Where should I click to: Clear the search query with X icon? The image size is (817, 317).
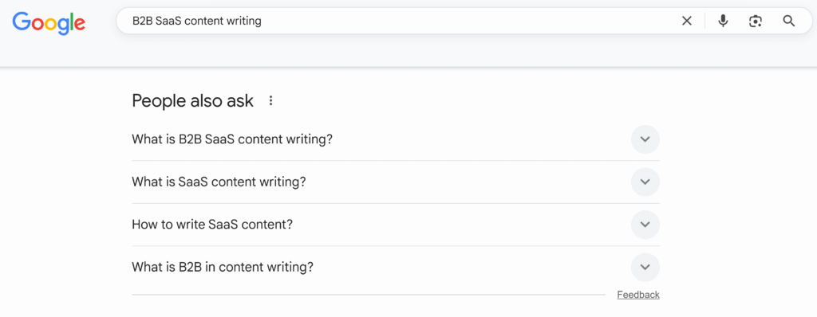pyautogui.click(x=687, y=21)
